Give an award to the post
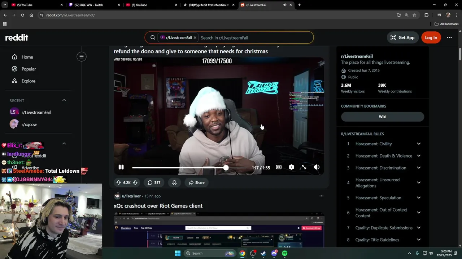Viewport: 462px width, 259px height. 174,183
